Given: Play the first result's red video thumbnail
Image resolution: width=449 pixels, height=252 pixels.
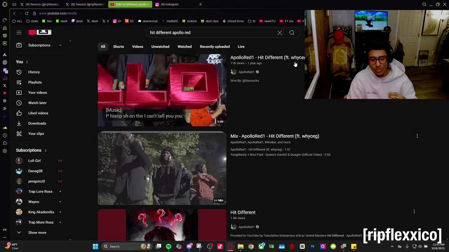Looking at the screenshot, I should [162, 90].
